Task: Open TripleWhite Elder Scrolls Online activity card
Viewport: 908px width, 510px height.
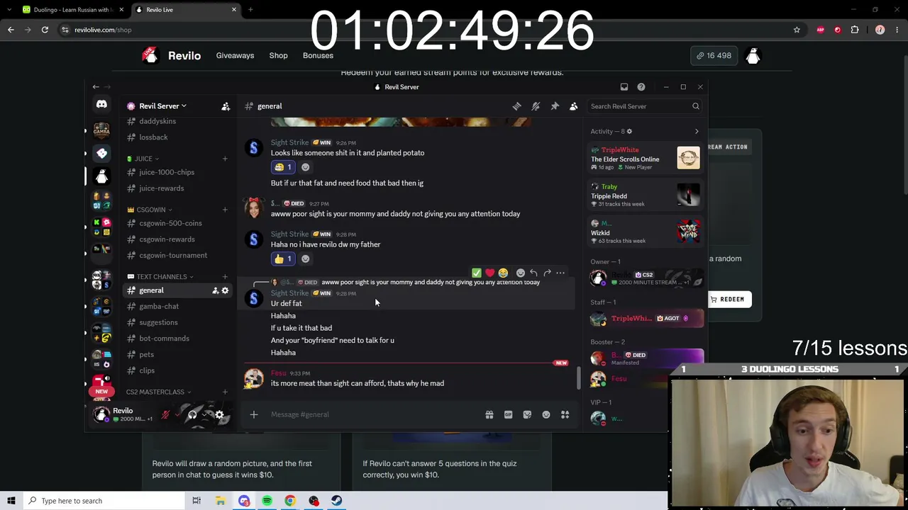Action: pyautogui.click(x=645, y=159)
